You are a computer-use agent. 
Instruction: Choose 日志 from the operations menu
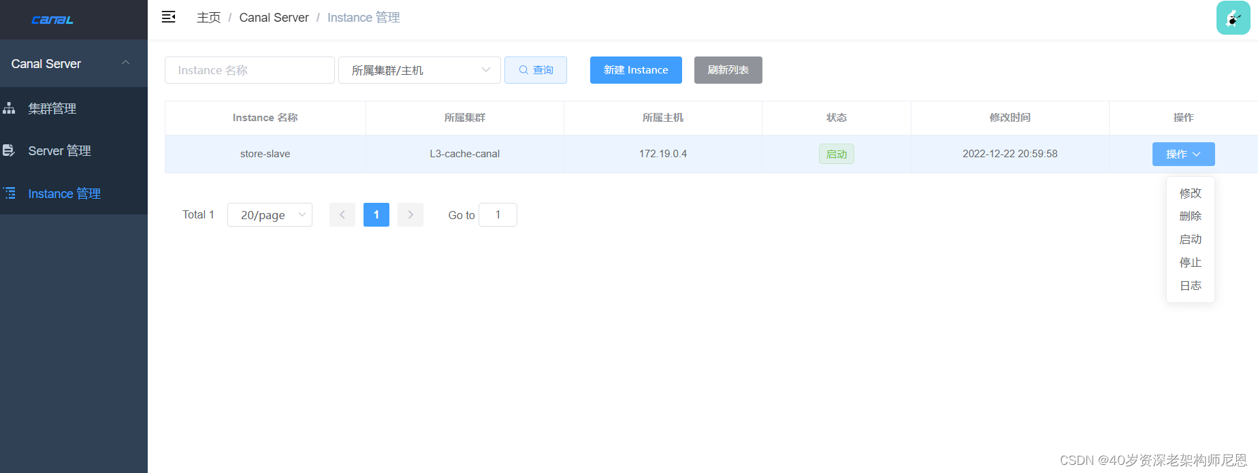click(x=1191, y=286)
